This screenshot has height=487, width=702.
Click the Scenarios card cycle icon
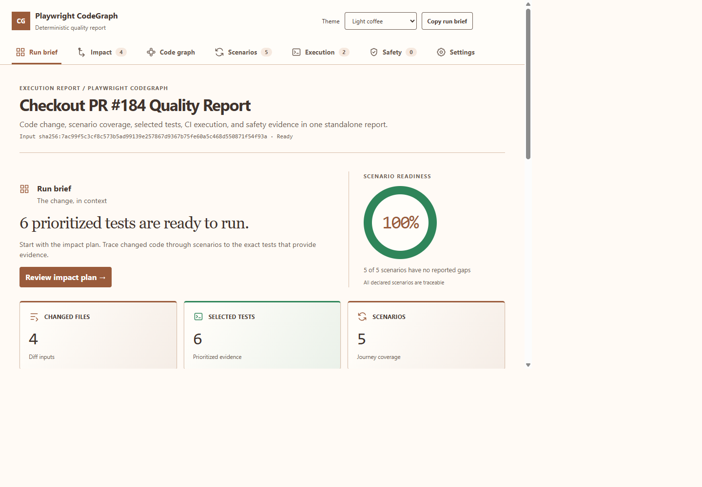click(362, 317)
